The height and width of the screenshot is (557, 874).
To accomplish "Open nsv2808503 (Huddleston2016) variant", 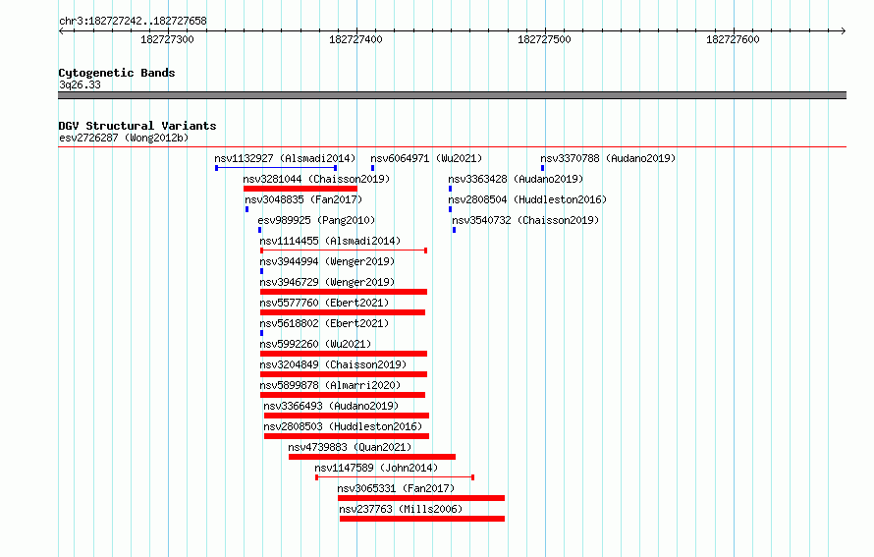I will click(343, 426).
